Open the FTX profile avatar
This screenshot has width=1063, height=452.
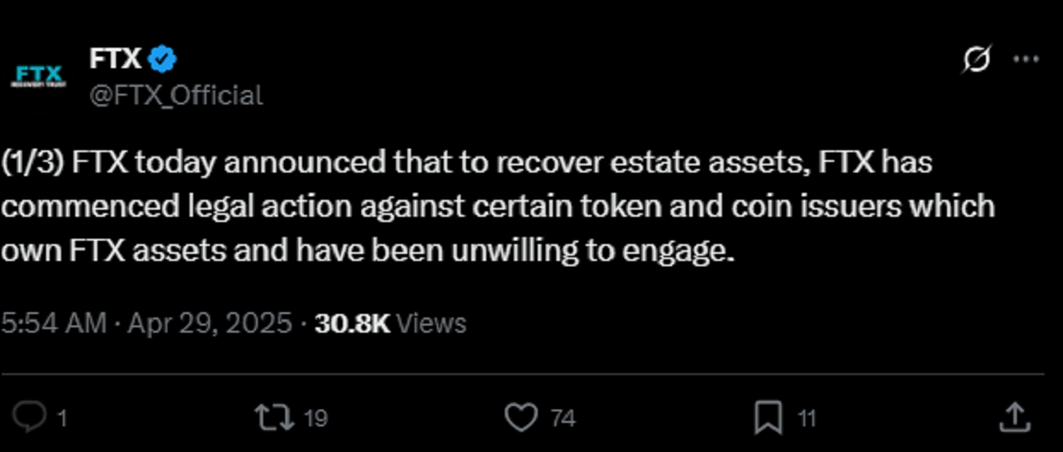39,75
